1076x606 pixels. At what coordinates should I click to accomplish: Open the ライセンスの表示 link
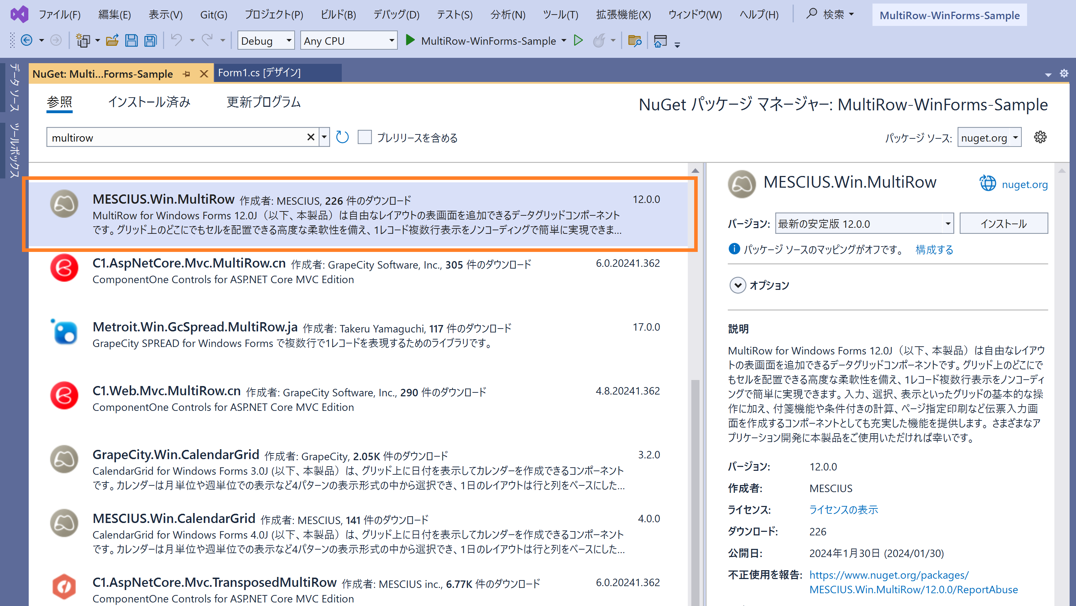click(843, 509)
